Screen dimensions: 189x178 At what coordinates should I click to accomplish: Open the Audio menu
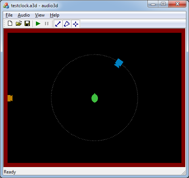(24, 15)
